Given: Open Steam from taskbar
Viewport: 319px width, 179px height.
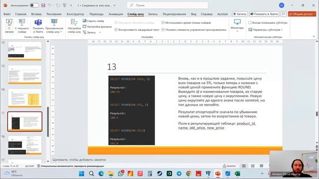Looking at the screenshot, I should click(x=159, y=174).
